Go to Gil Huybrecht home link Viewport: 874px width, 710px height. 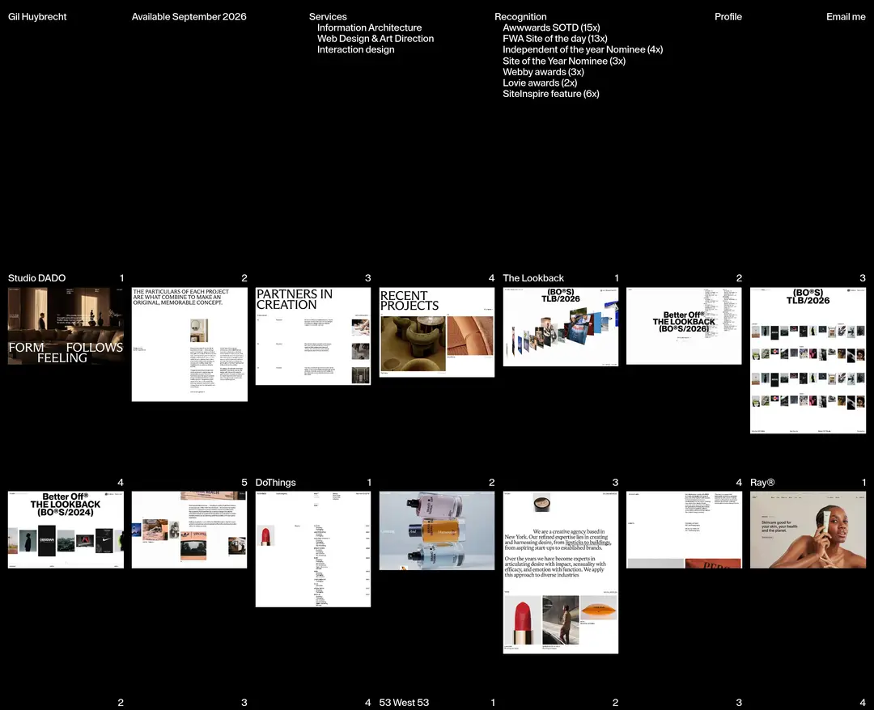(x=37, y=17)
